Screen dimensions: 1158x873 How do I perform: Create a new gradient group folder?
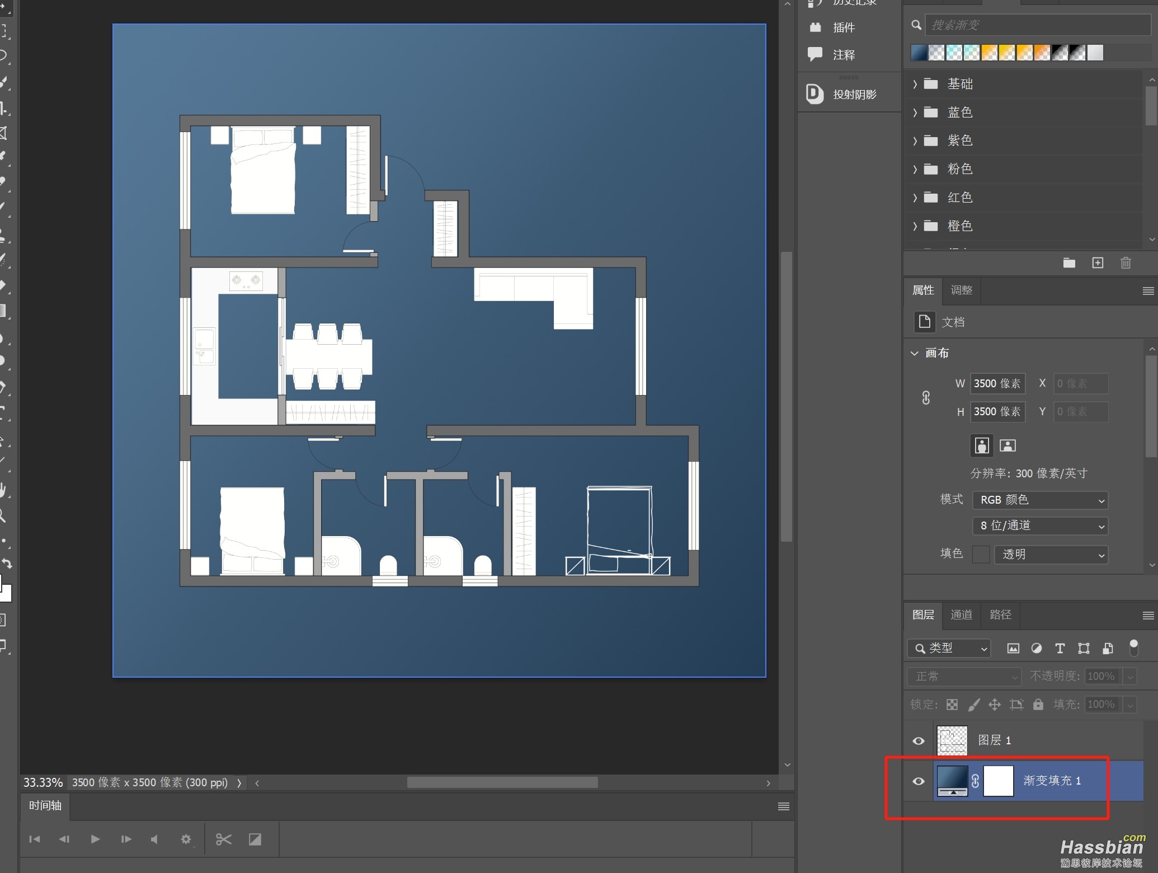[1069, 263]
